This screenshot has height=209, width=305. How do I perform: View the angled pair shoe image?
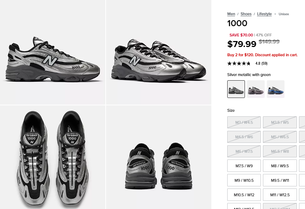point(158,52)
